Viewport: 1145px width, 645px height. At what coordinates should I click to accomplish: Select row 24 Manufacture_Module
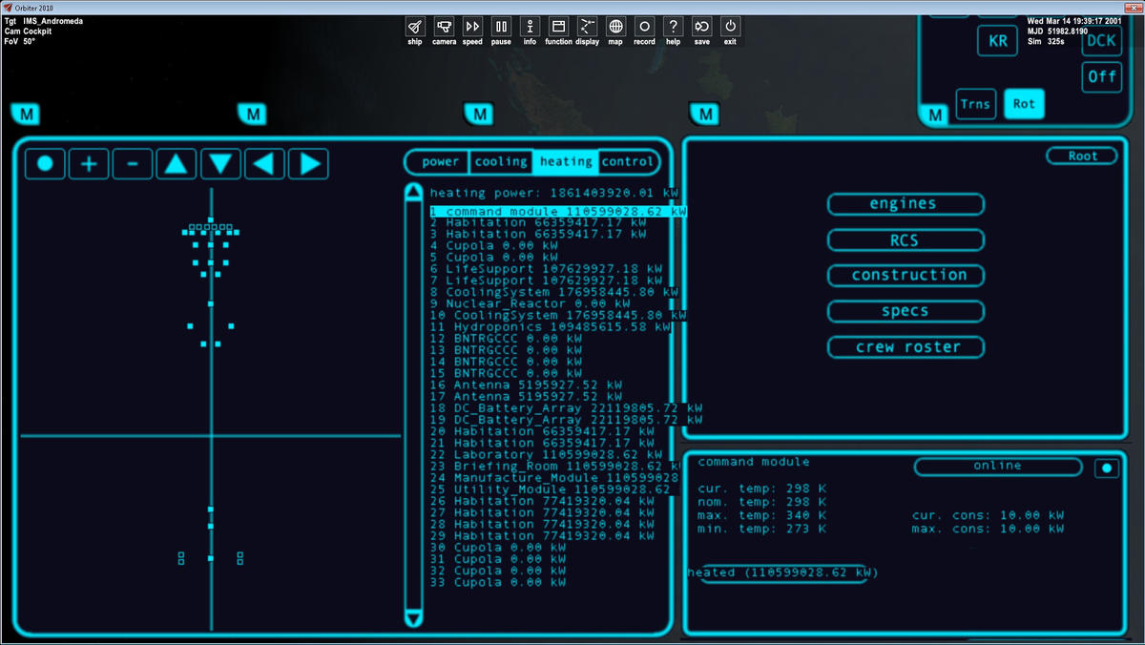[x=554, y=478]
